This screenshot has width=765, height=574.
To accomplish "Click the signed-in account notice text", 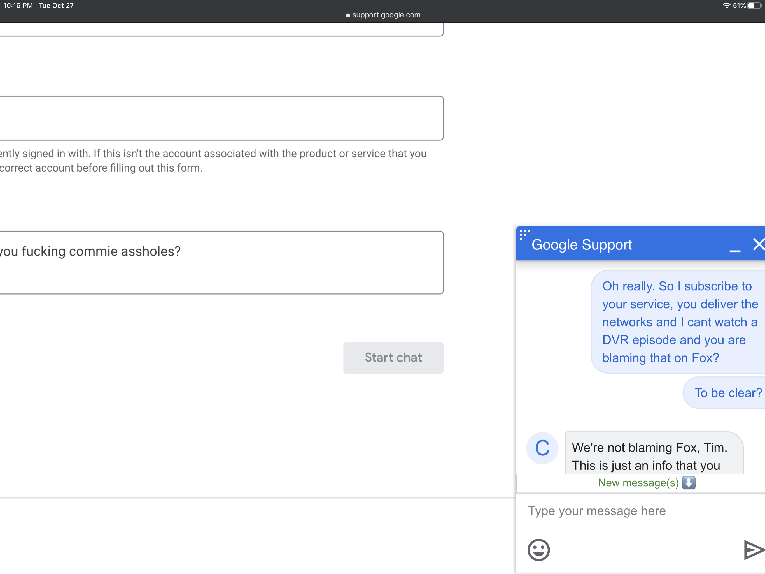I will (x=213, y=161).
